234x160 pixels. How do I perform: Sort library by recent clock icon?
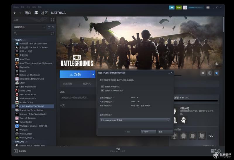tap(49, 27)
